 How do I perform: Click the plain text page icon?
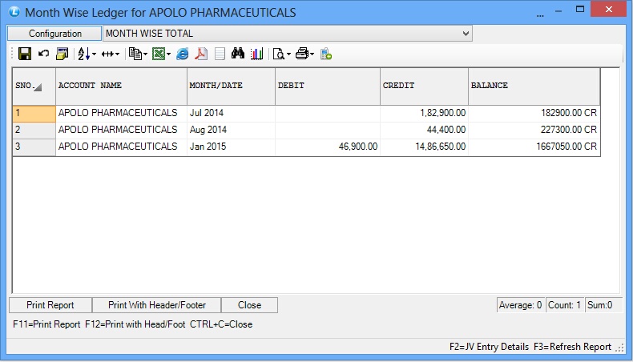pos(220,54)
